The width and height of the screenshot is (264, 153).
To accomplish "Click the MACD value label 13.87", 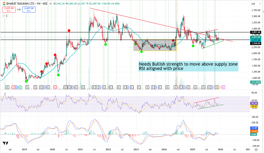I will pyautogui.click(x=254, y=128).
